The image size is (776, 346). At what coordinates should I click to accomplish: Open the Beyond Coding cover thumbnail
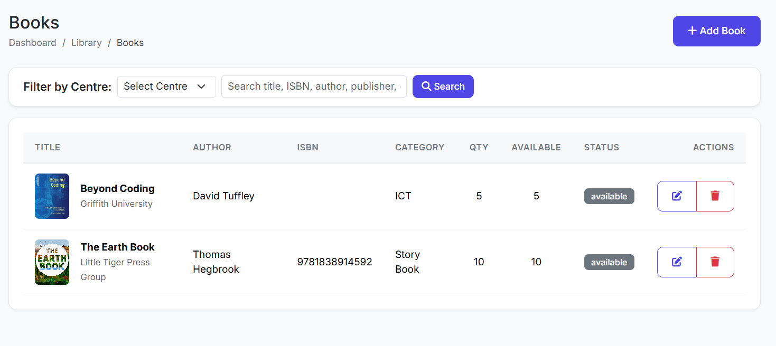(52, 196)
